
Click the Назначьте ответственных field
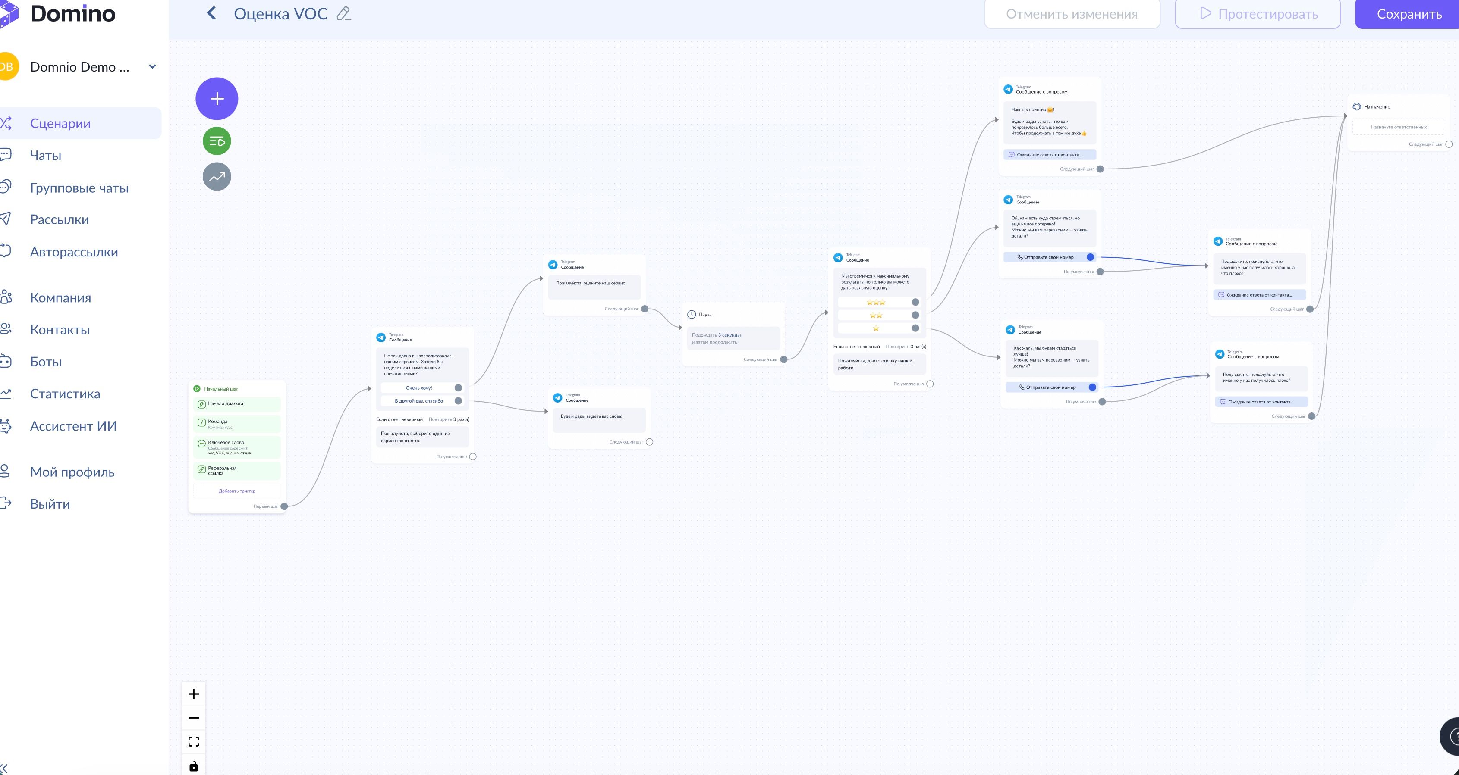tap(1399, 128)
